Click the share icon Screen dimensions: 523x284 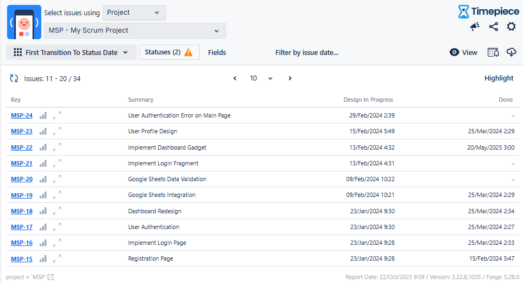[x=493, y=27]
